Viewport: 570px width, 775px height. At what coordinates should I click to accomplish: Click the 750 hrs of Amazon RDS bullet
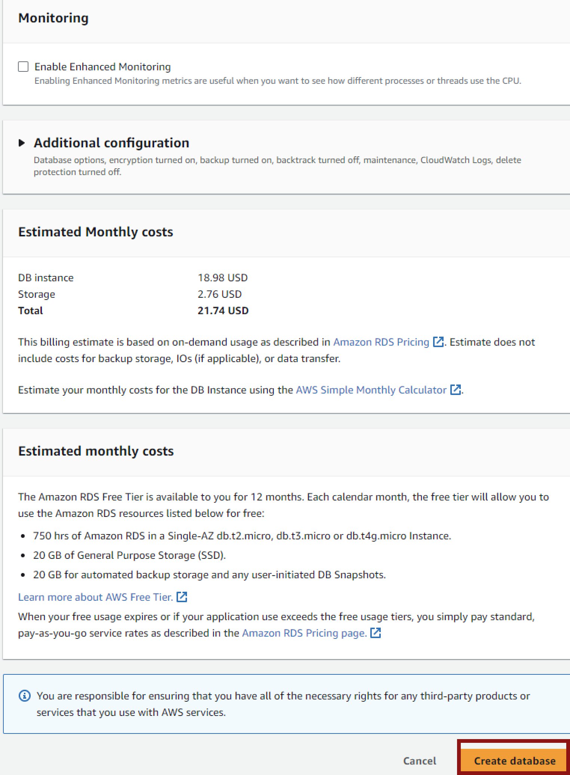242,536
